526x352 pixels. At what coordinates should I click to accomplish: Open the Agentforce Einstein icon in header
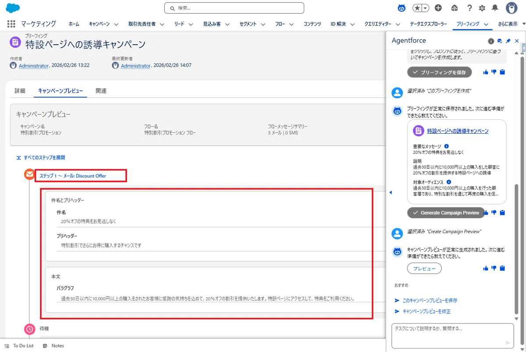point(402,8)
